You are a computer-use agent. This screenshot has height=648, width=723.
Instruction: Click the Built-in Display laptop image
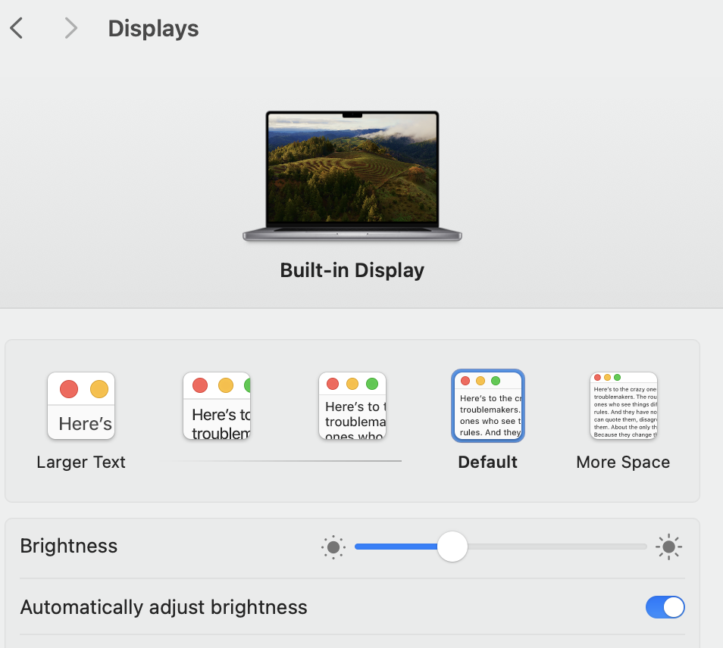coord(352,174)
